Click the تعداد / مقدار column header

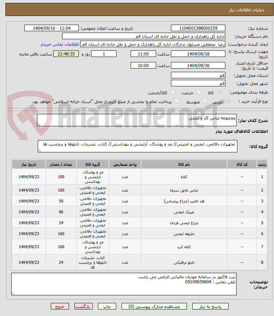(x=61, y=164)
